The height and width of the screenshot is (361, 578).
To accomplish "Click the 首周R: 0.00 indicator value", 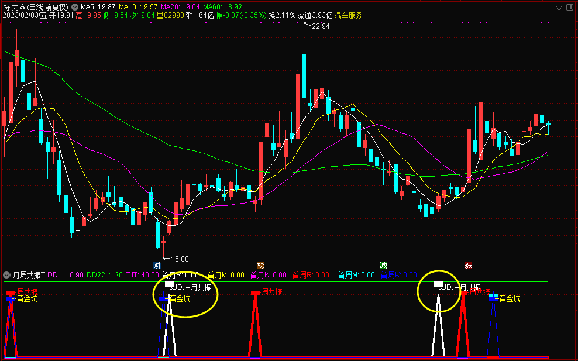I will point(311,275).
